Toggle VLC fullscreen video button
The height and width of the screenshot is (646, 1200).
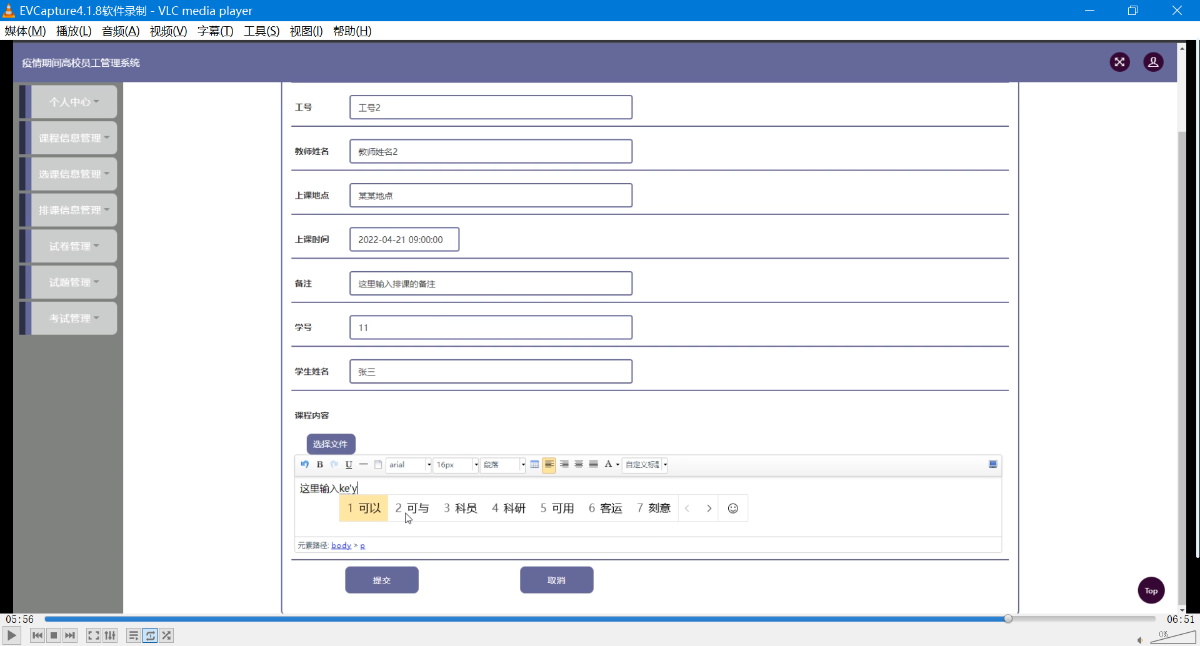[94, 635]
